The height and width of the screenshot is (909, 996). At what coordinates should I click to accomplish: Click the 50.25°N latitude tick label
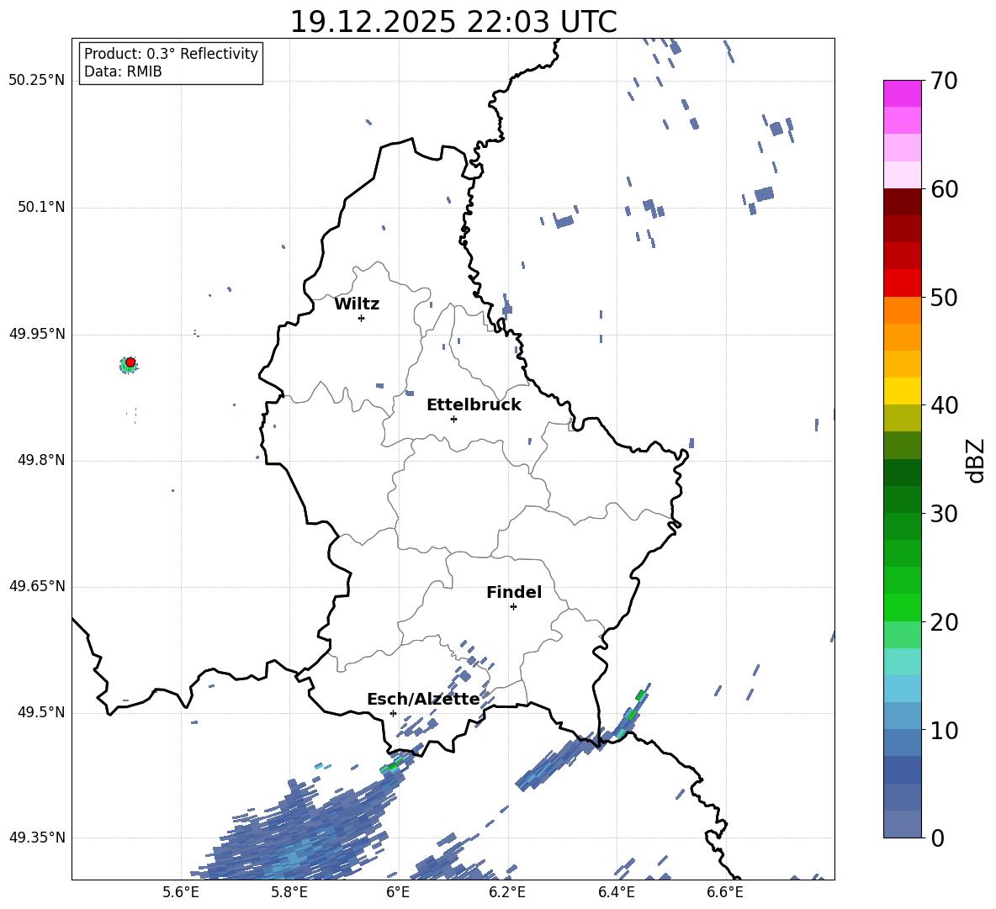click(x=37, y=81)
